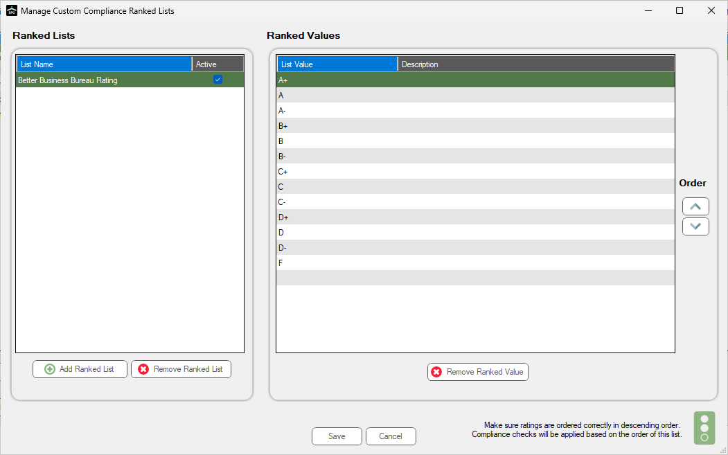
Task: Sort by the List Name column header
Action: click(x=104, y=64)
